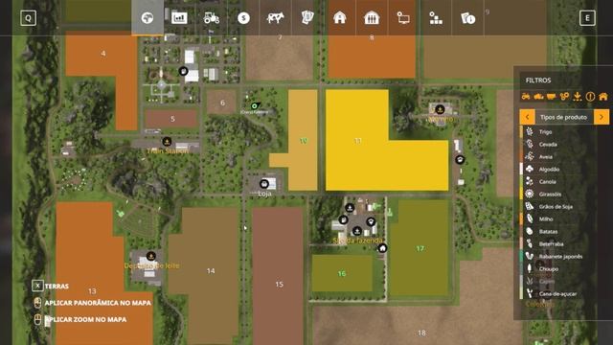Select field 15 on the map

click(x=279, y=285)
